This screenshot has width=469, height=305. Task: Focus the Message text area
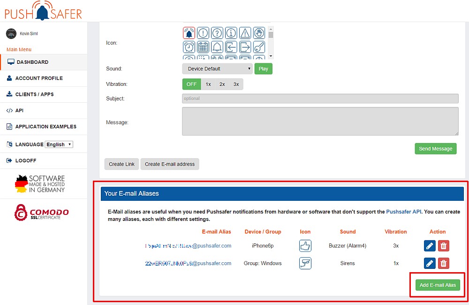(x=320, y=121)
